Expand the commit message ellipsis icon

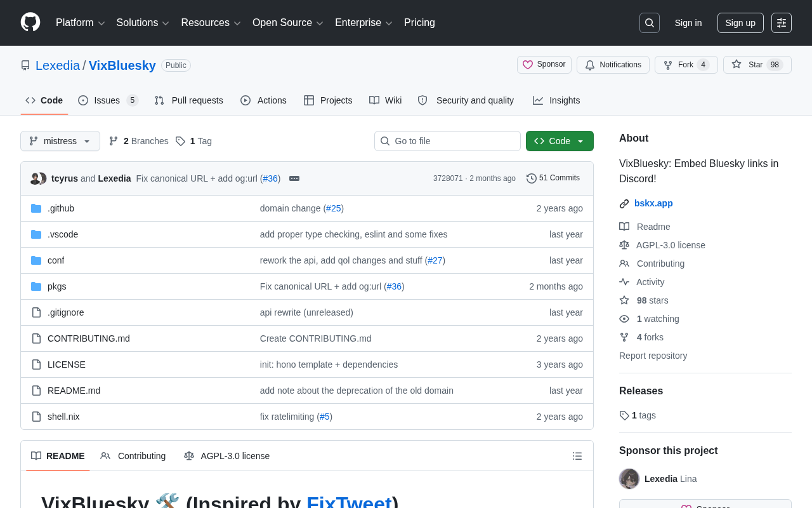pos(294,178)
